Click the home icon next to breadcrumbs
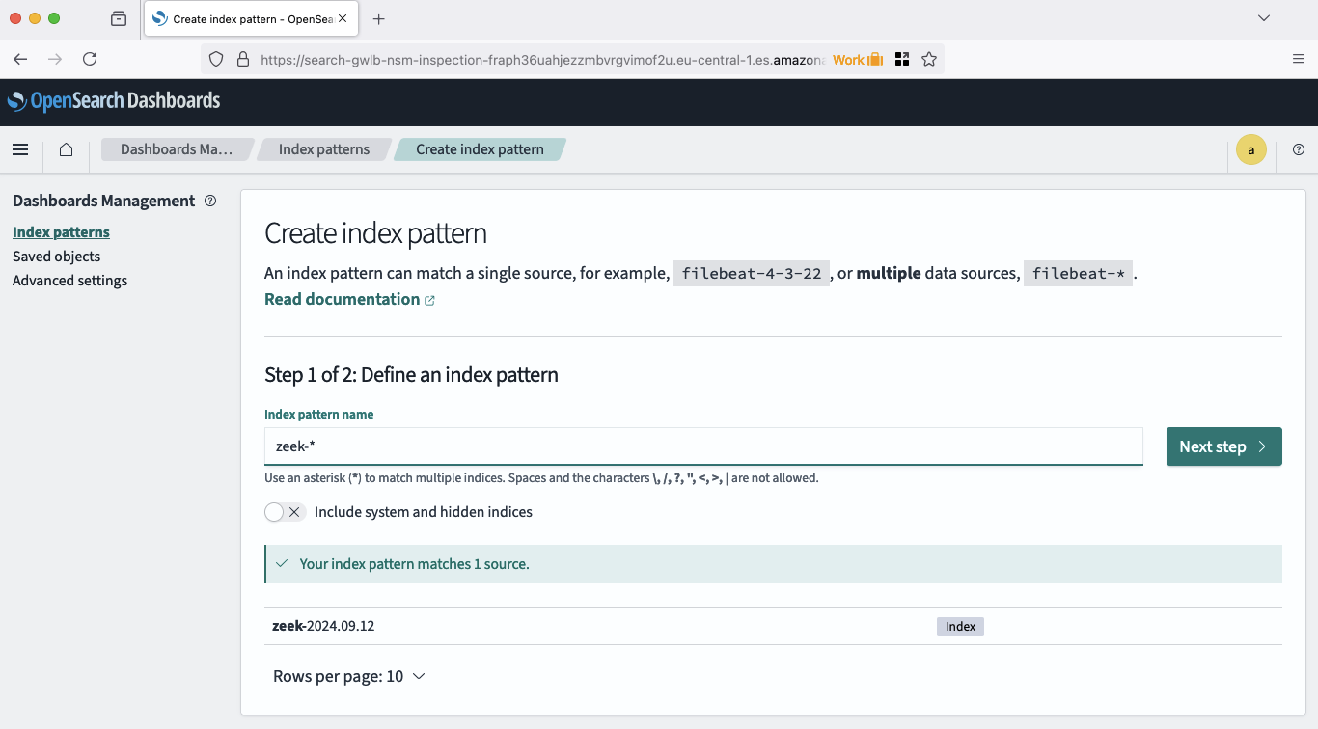This screenshot has height=729, width=1318. [65, 149]
